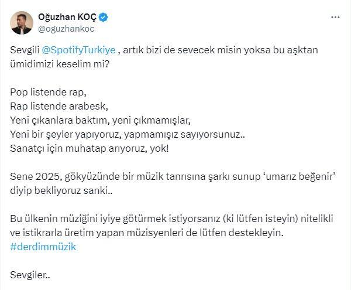Open the three-dots more options menu

[335, 17]
